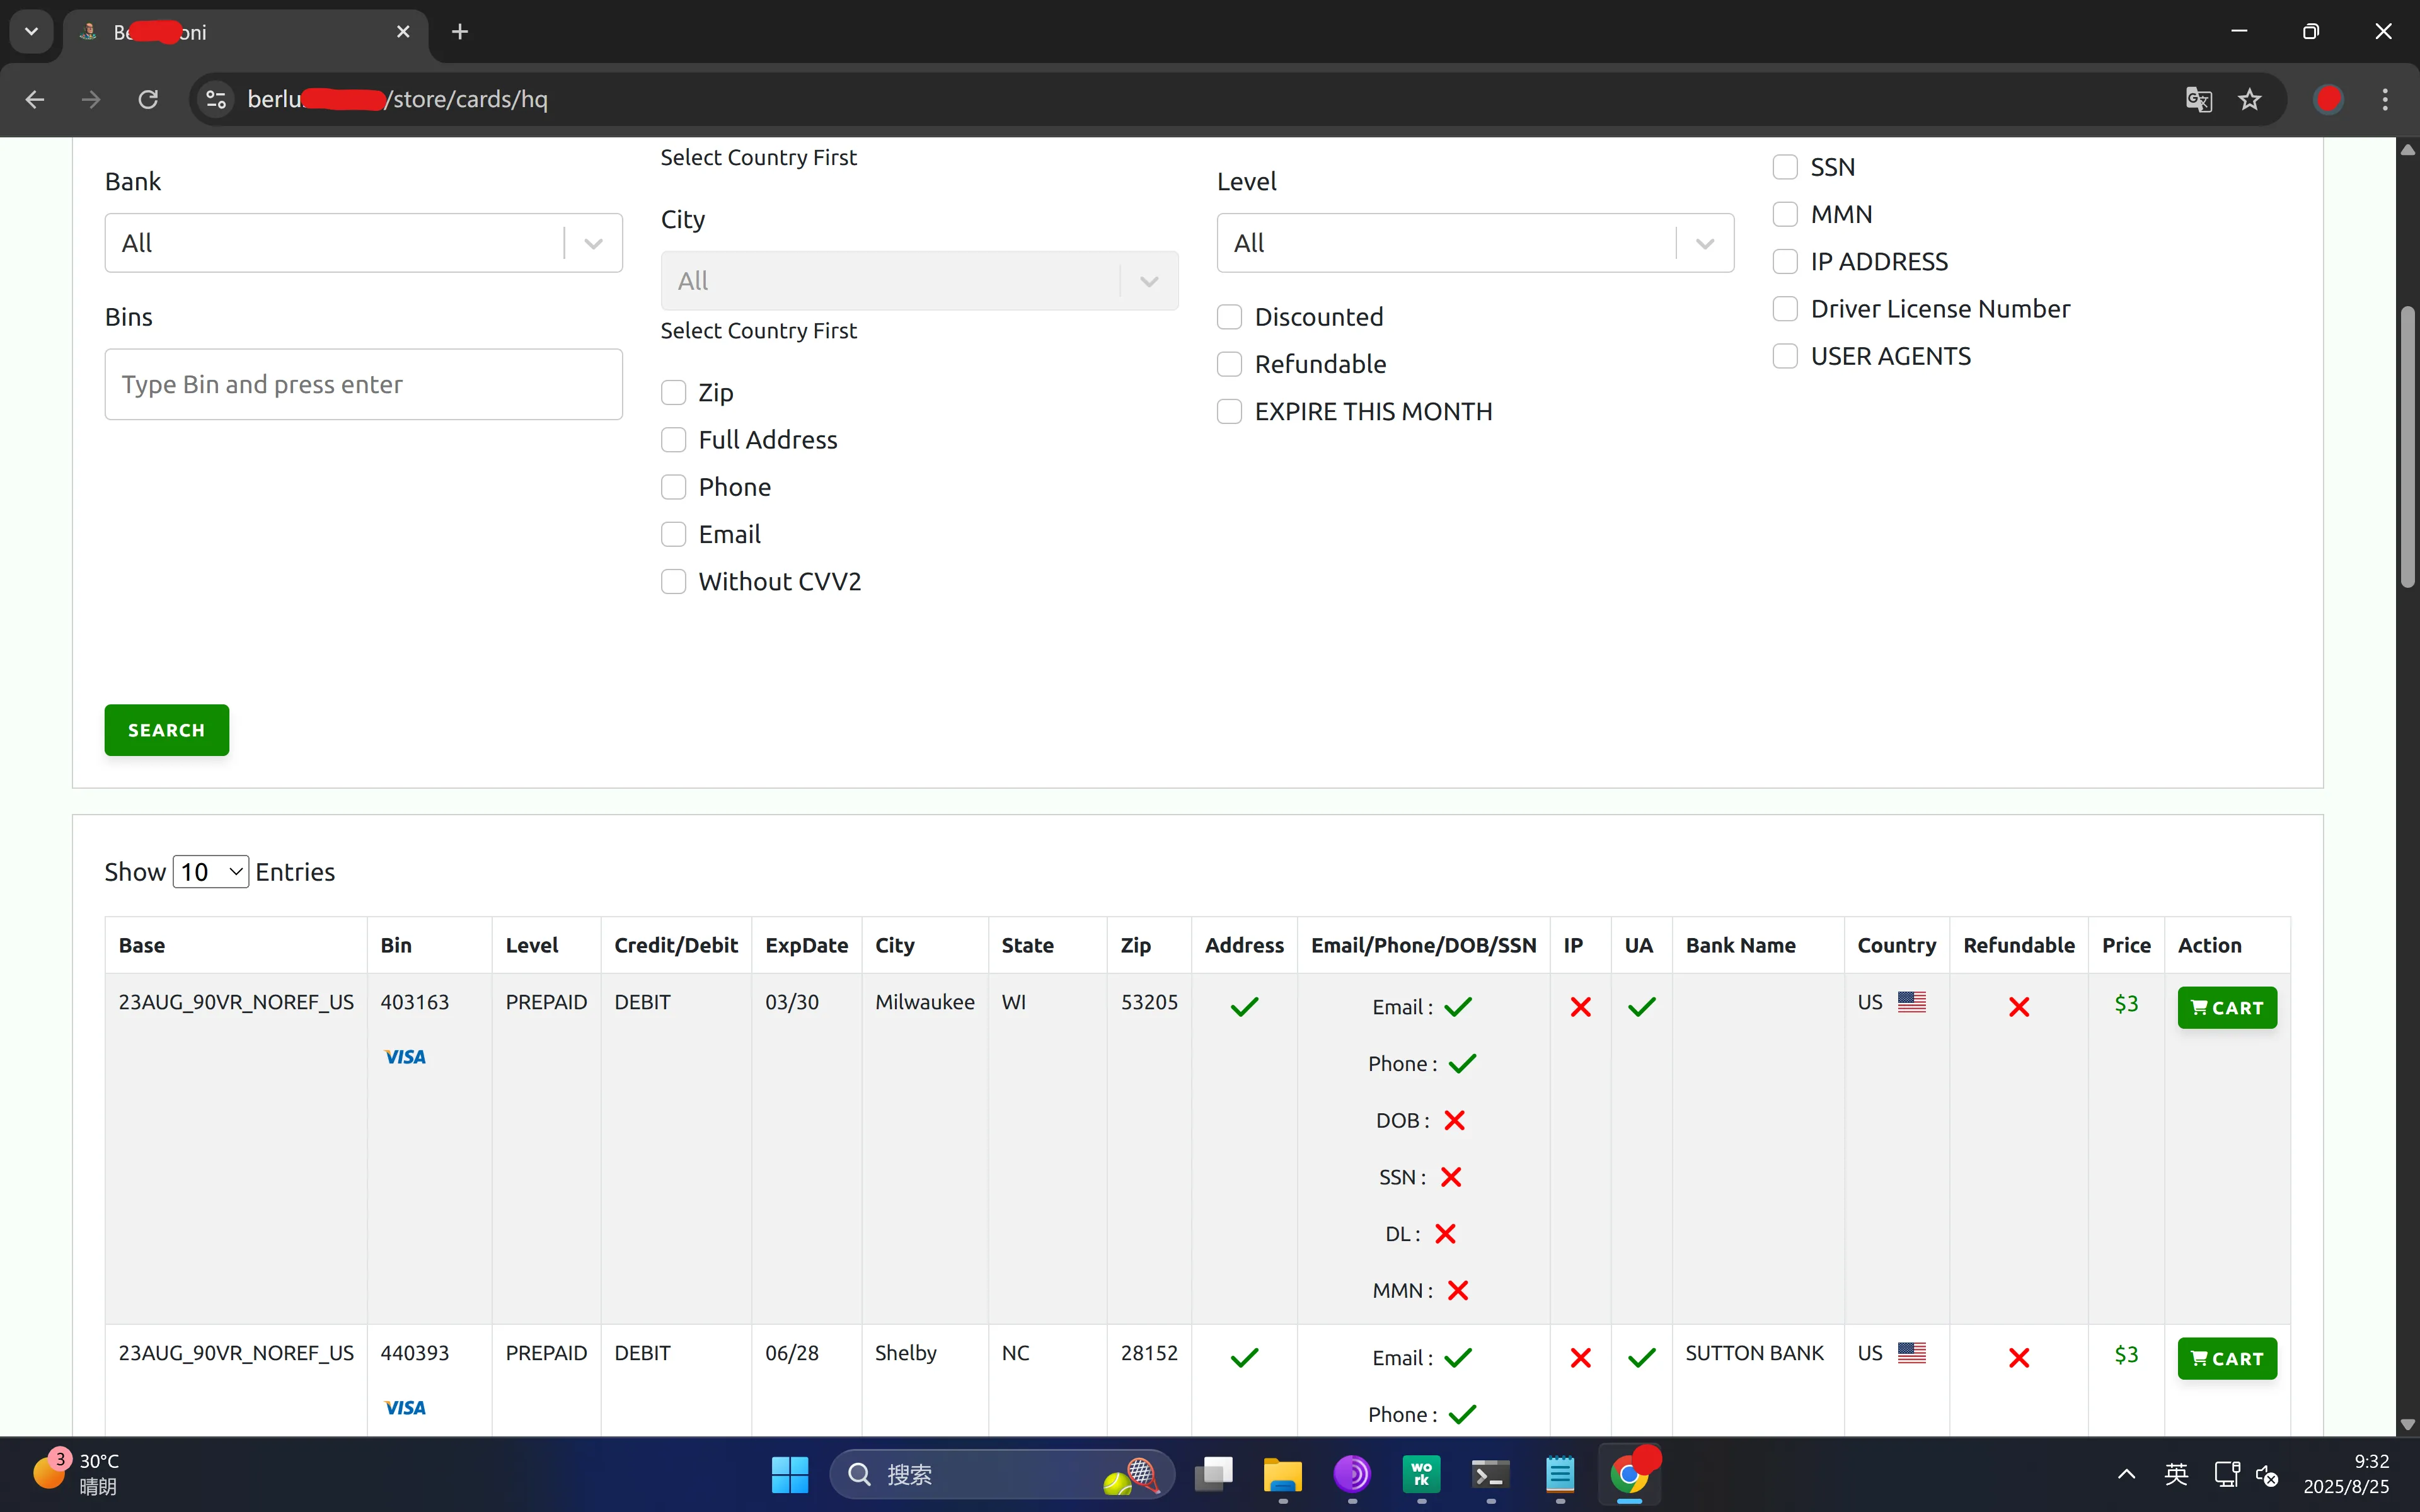2420x1512 pixels.
Task: Click the green check in the Milwaukee row's Address column
Action: coord(1245,1007)
